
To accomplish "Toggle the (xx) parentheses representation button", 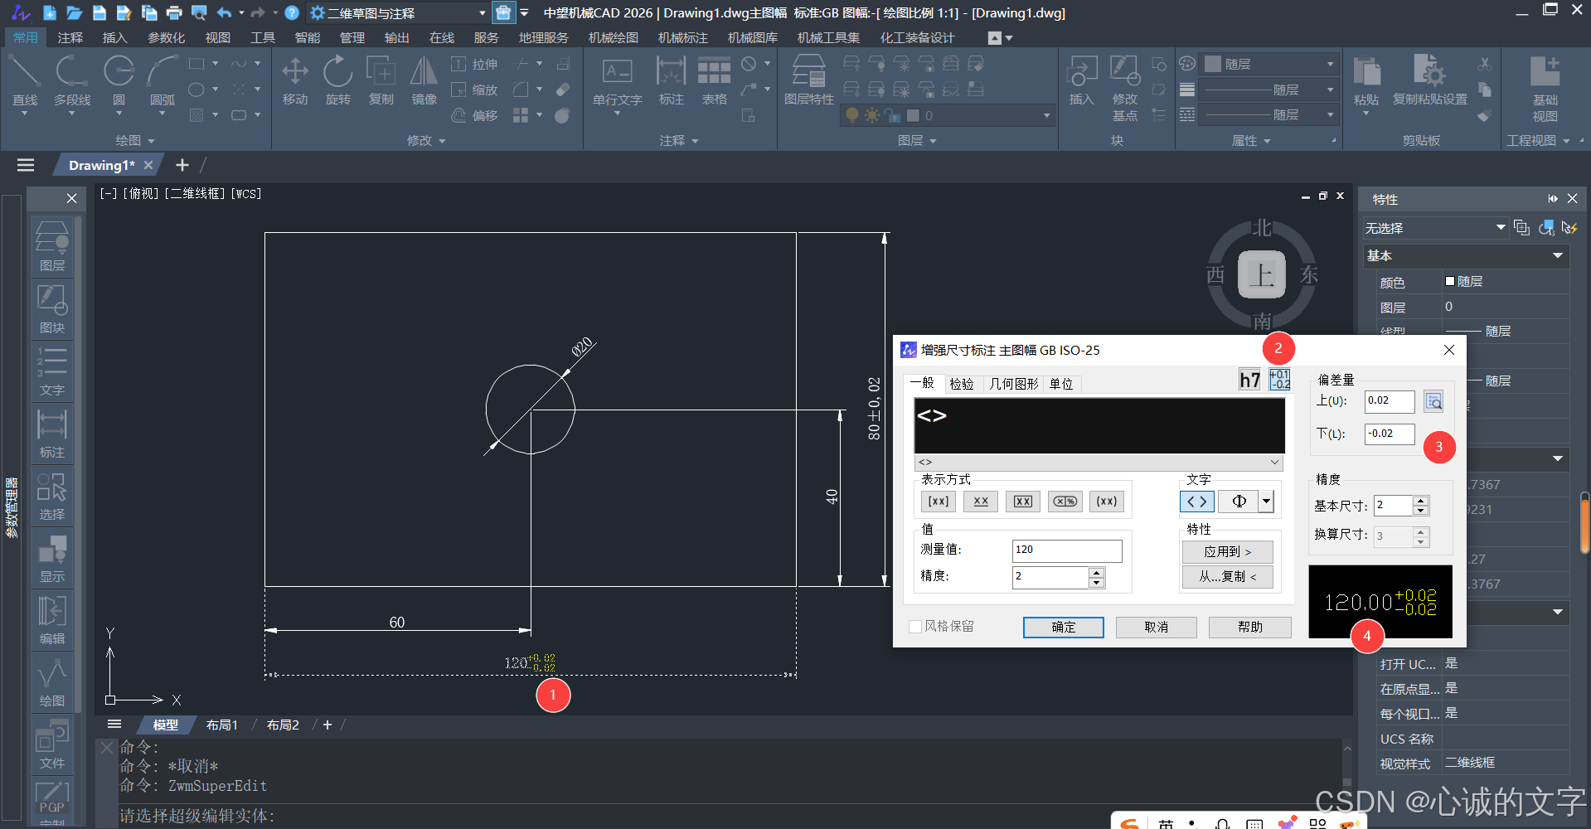I will [1107, 502].
